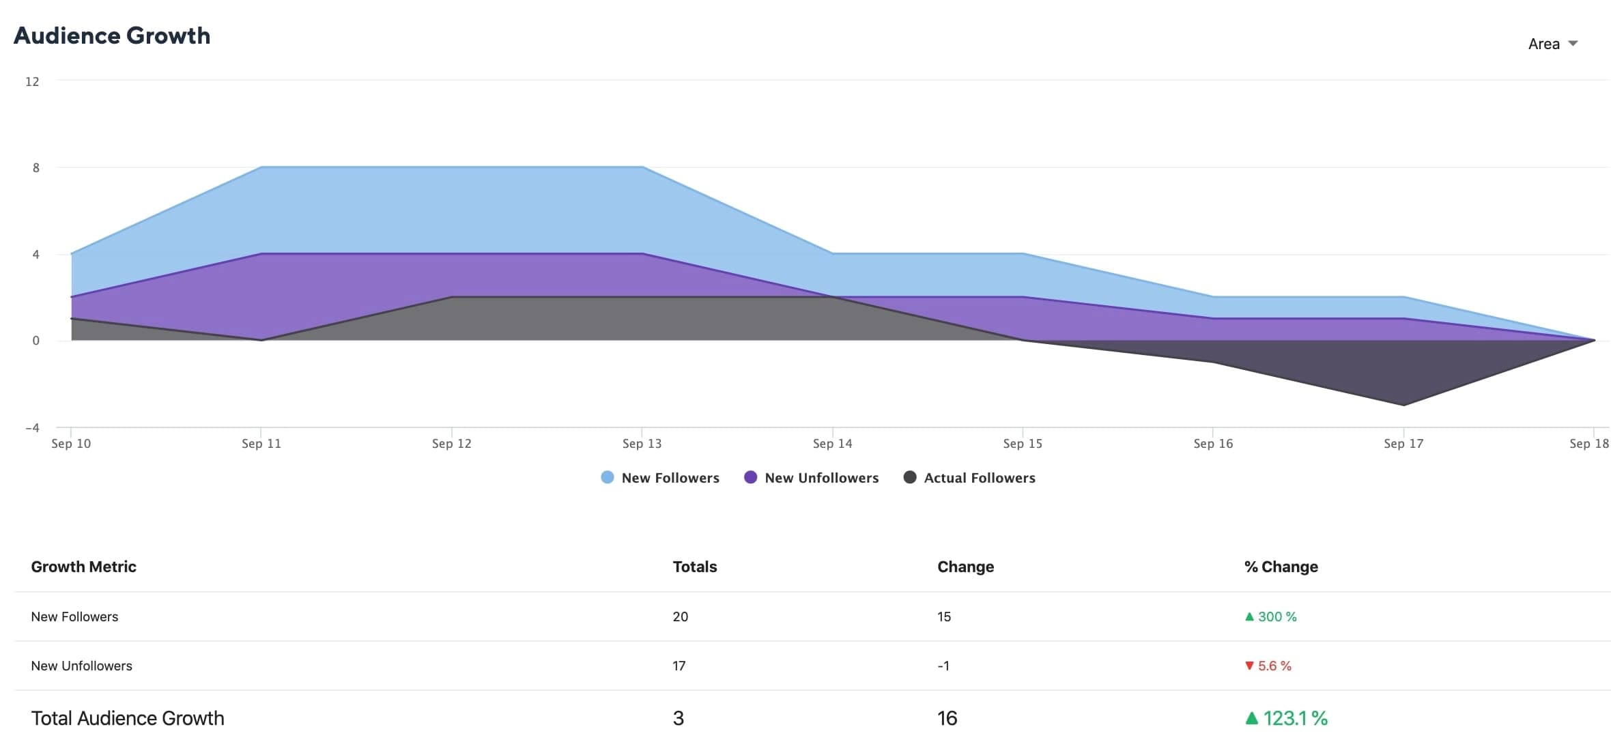The width and height of the screenshot is (1611, 751).
Task: Click the green 300 % change indicator
Action: pyautogui.click(x=1270, y=617)
